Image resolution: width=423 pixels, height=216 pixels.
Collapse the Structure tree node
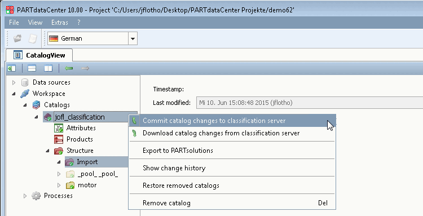[47, 151]
